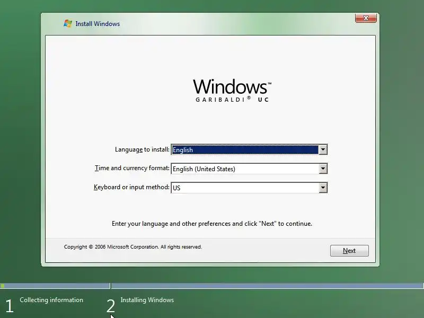424x318 pixels.
Task: Click the 'Keyboard or input method:' label
Action: (x=131, y=187)
